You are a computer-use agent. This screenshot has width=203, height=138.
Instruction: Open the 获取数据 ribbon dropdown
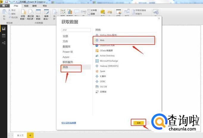(x=23, y=15)
